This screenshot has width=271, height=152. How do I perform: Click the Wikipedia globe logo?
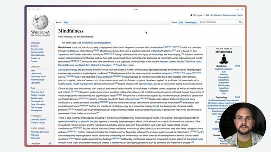point(41,22)
